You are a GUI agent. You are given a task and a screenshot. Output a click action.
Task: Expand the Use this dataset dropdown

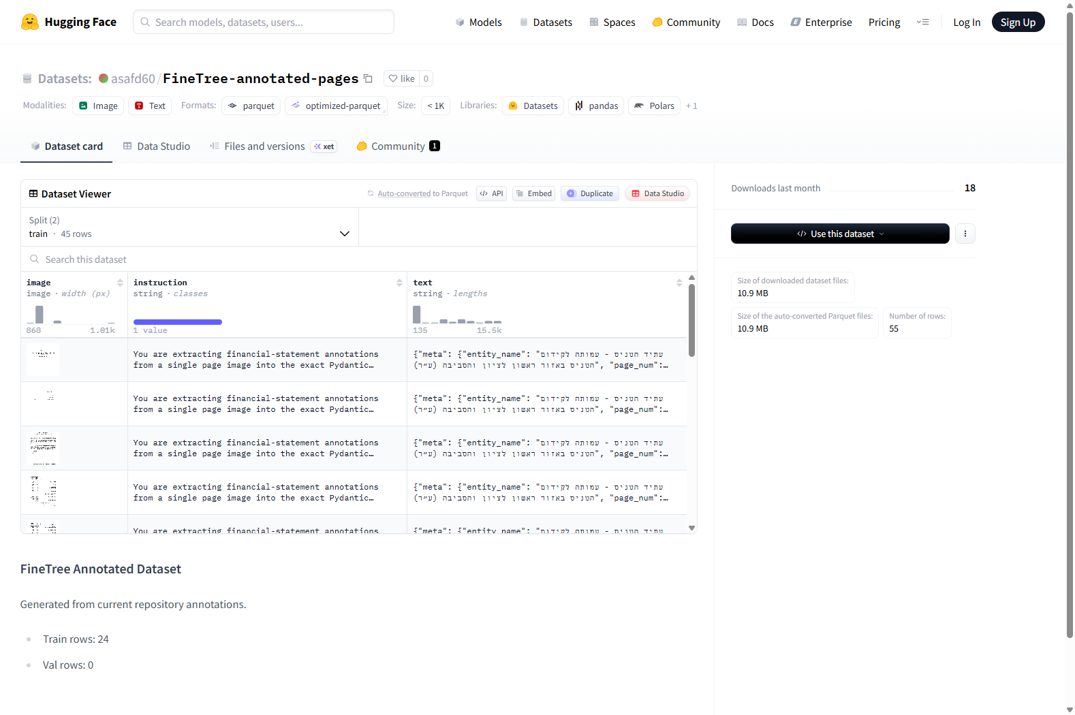(x=840, y=234)
